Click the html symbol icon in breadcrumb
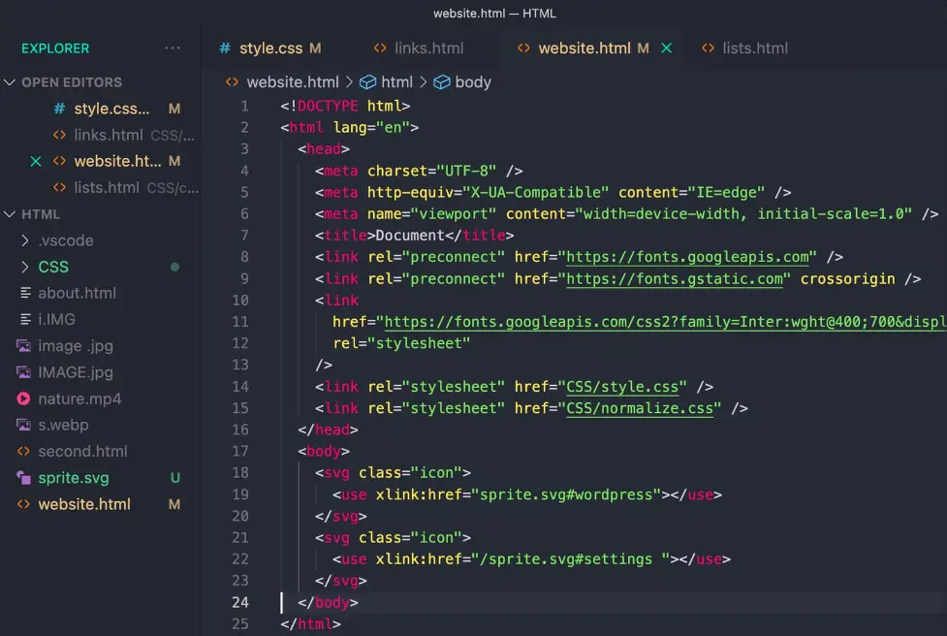 coord(368,82)
